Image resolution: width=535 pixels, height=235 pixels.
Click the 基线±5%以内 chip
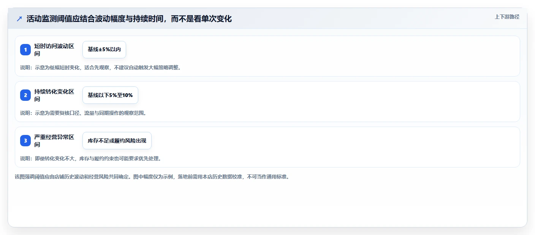pos(104,50)
